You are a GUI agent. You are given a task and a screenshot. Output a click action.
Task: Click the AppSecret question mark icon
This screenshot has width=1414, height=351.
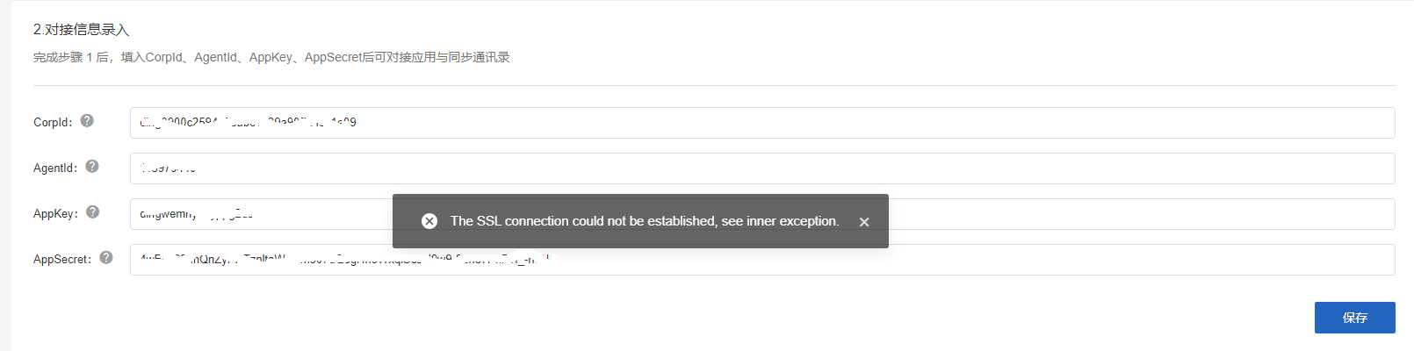point(106,258)
